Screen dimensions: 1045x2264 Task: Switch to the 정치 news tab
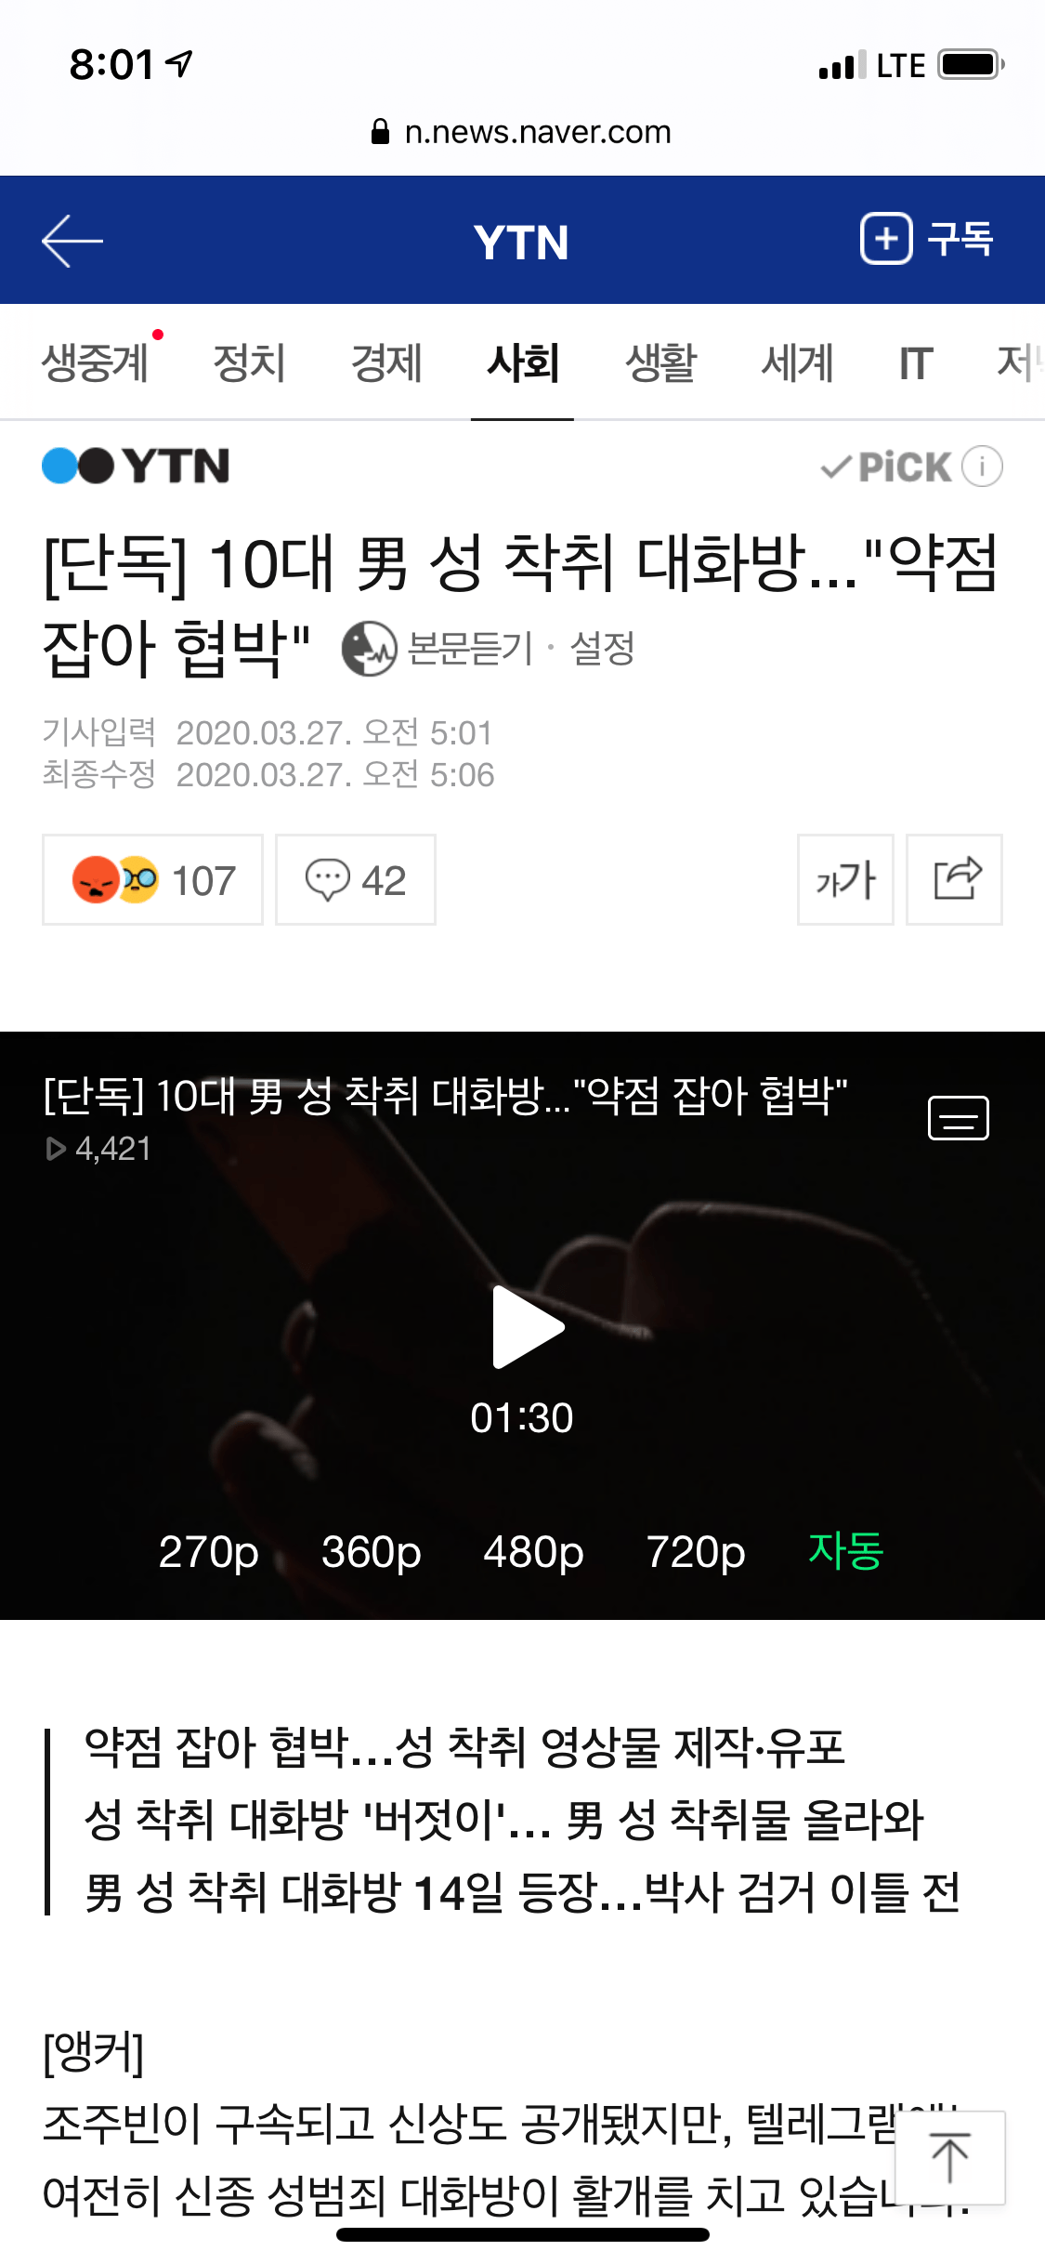point(249,362)
